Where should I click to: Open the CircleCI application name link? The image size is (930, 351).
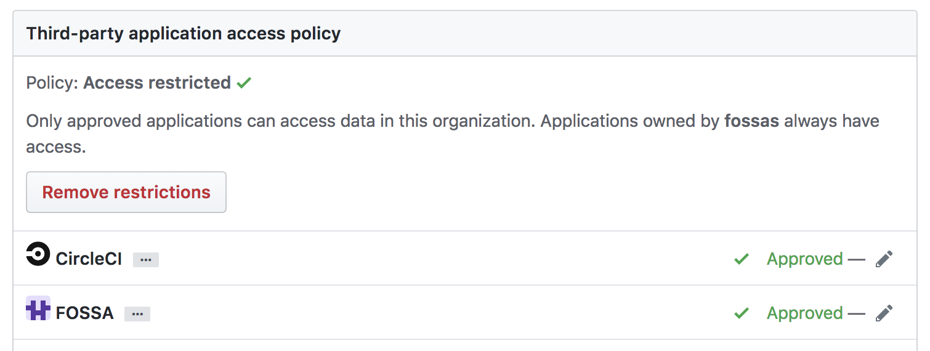tap(89, 259)
